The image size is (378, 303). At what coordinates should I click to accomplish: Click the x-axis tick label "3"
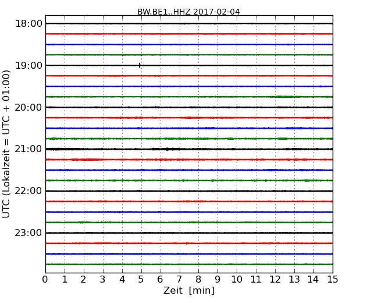(x=103, y=280)
